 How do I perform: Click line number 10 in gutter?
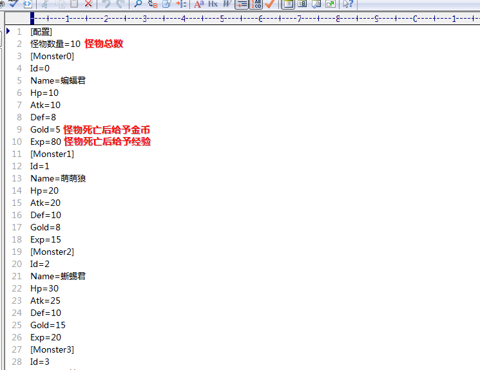[x=17, y=142]
